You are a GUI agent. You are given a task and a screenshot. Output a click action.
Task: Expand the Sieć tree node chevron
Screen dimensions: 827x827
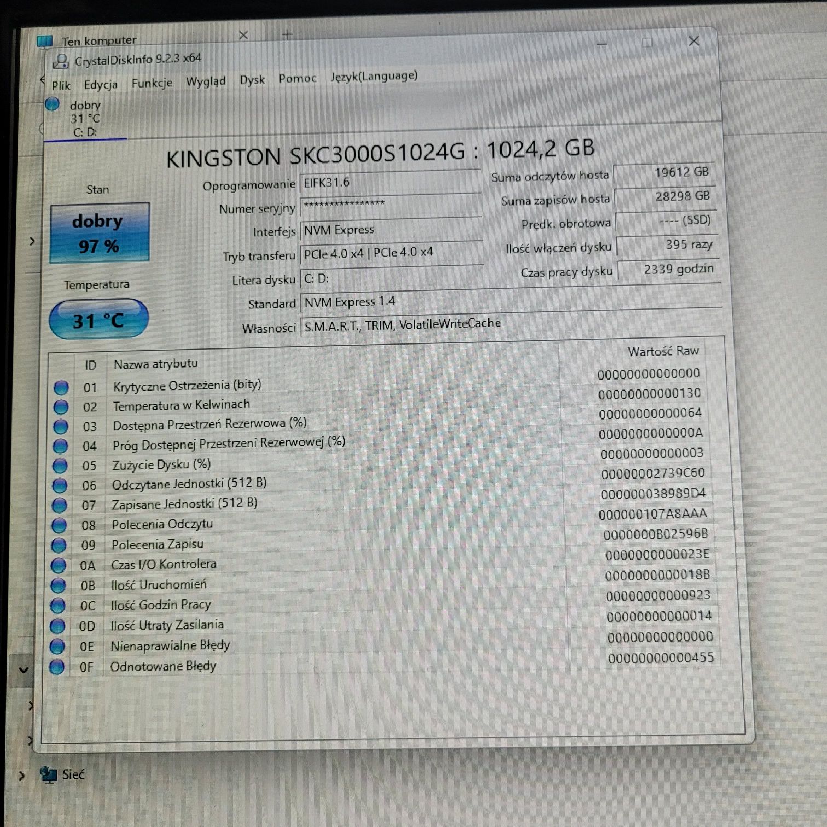point(21,776)
